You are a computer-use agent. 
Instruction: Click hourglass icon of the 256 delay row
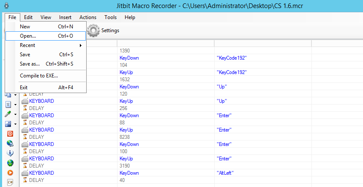25,108
